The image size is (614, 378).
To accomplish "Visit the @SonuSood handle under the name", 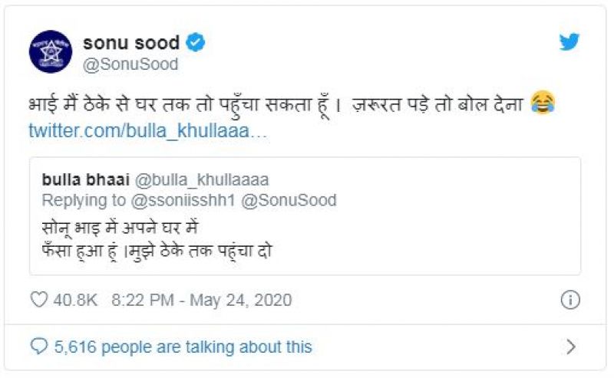I will point(130,64).
